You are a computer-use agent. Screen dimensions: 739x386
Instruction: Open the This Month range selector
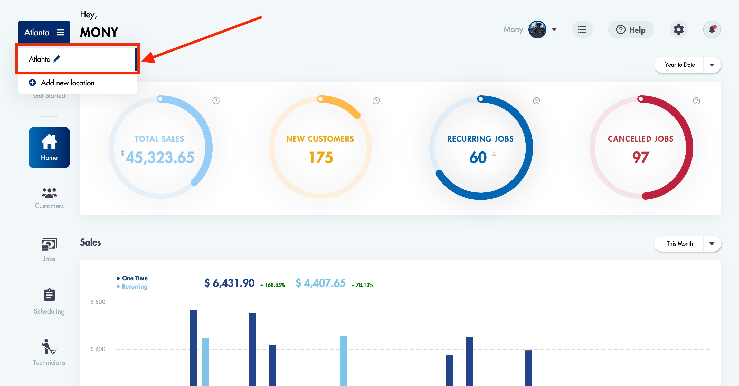click(687, 244)
